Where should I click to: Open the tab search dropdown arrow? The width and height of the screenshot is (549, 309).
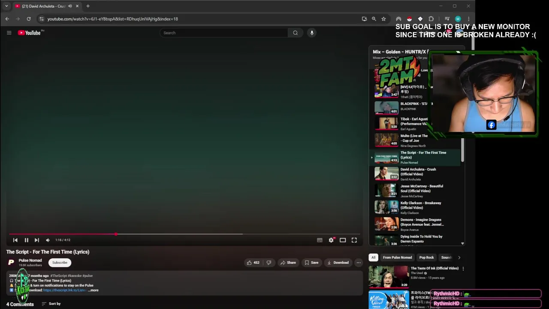[6, 6]
